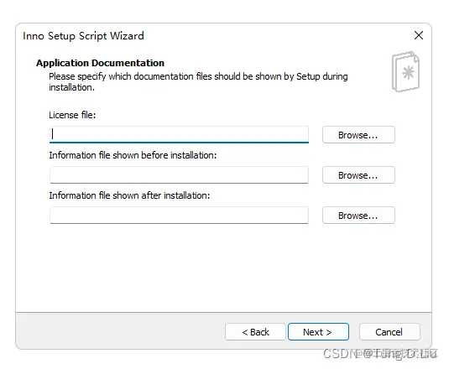Proceed with the Next > button

[318, 332]
